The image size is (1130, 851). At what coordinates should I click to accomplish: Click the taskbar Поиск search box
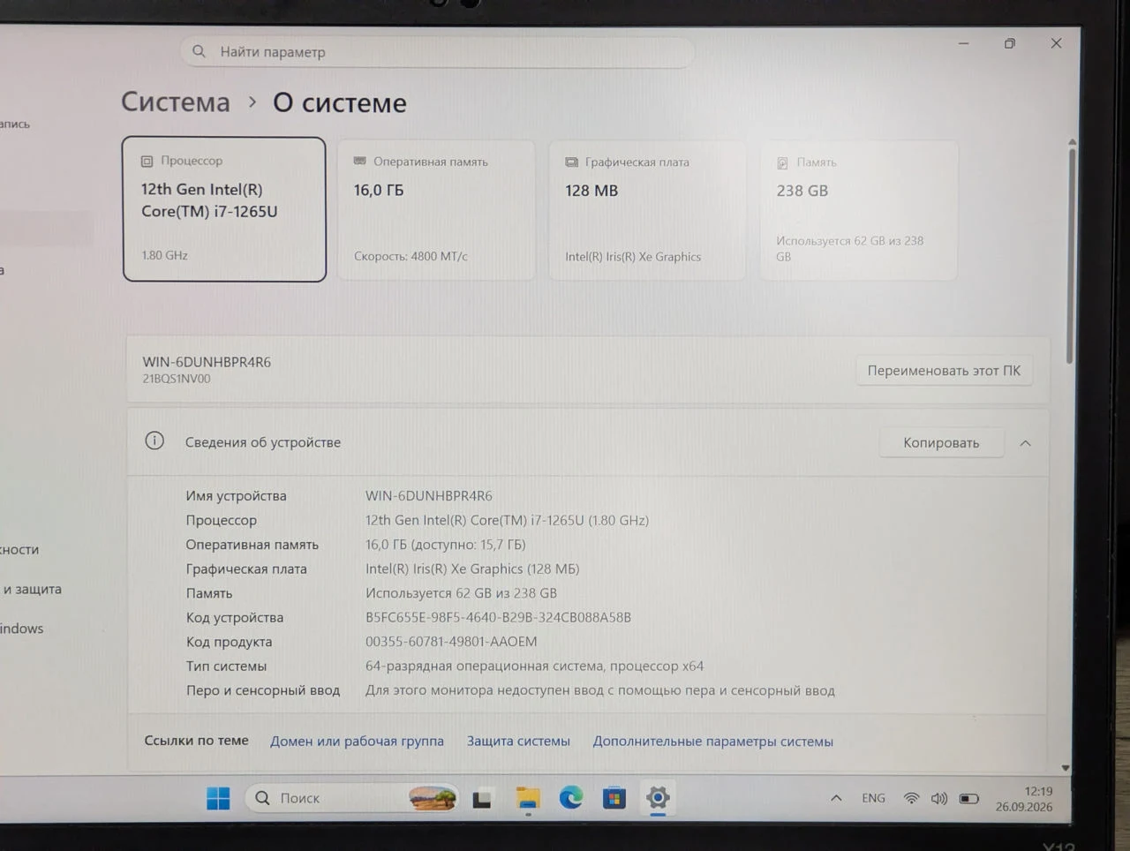[x=351, y=798]
